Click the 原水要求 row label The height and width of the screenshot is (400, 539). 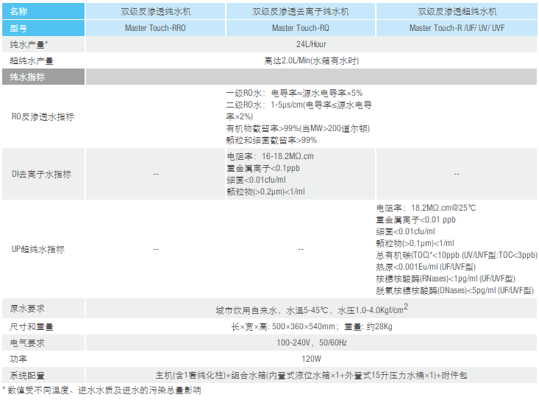pos(27,309)
